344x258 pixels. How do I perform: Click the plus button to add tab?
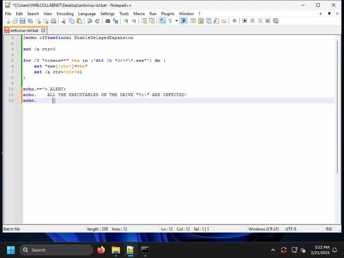[x=320, y=13]
